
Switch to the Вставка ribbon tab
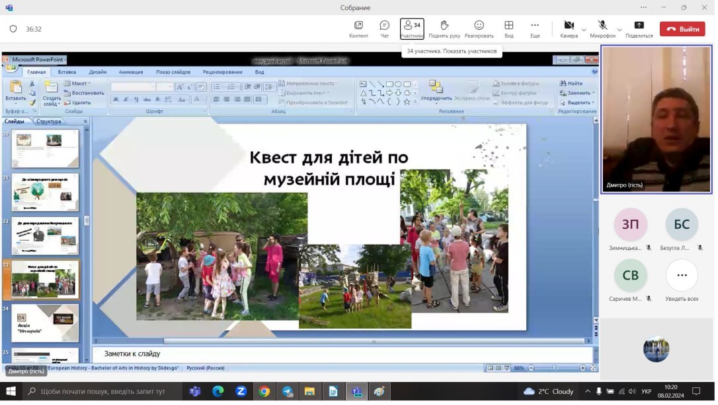click(x=67, y=72)
